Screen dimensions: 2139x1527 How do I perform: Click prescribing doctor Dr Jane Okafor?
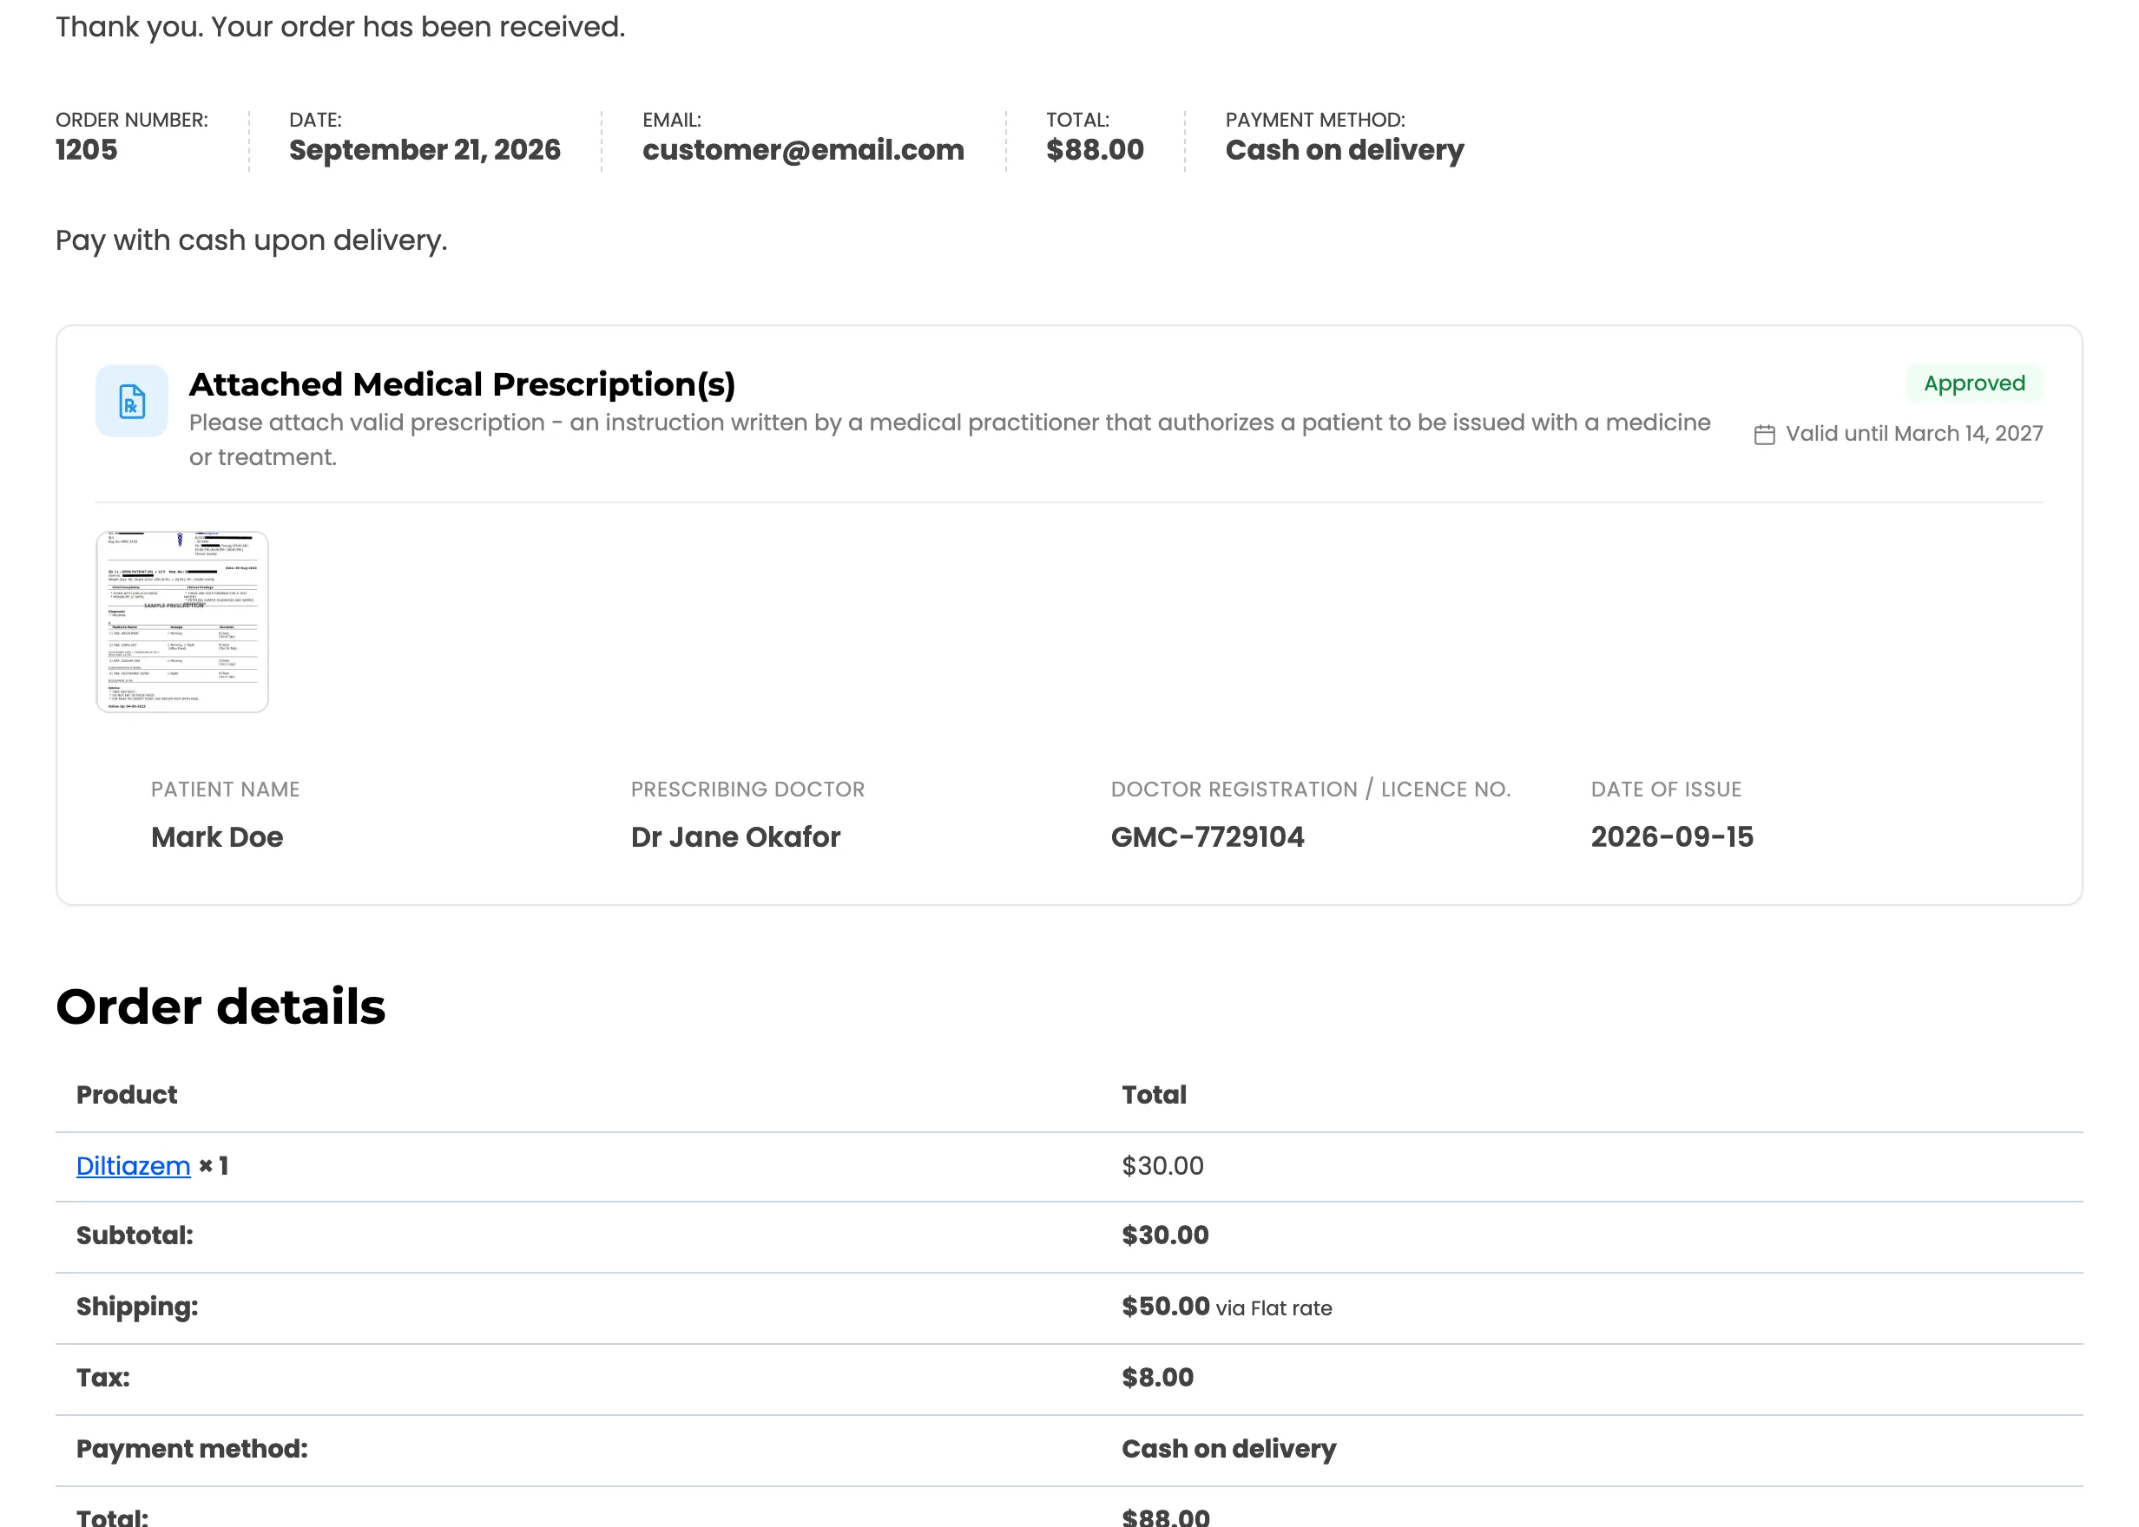point(735,837)
